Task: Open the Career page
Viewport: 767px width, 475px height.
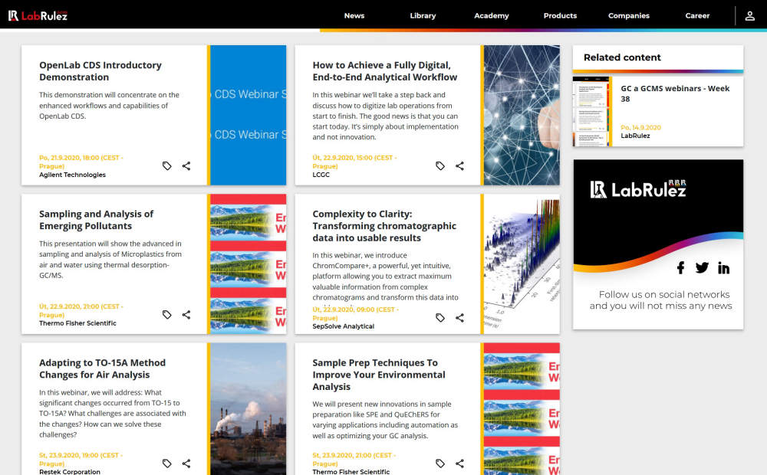Action: pyautogui.click(x=697, y=15)
